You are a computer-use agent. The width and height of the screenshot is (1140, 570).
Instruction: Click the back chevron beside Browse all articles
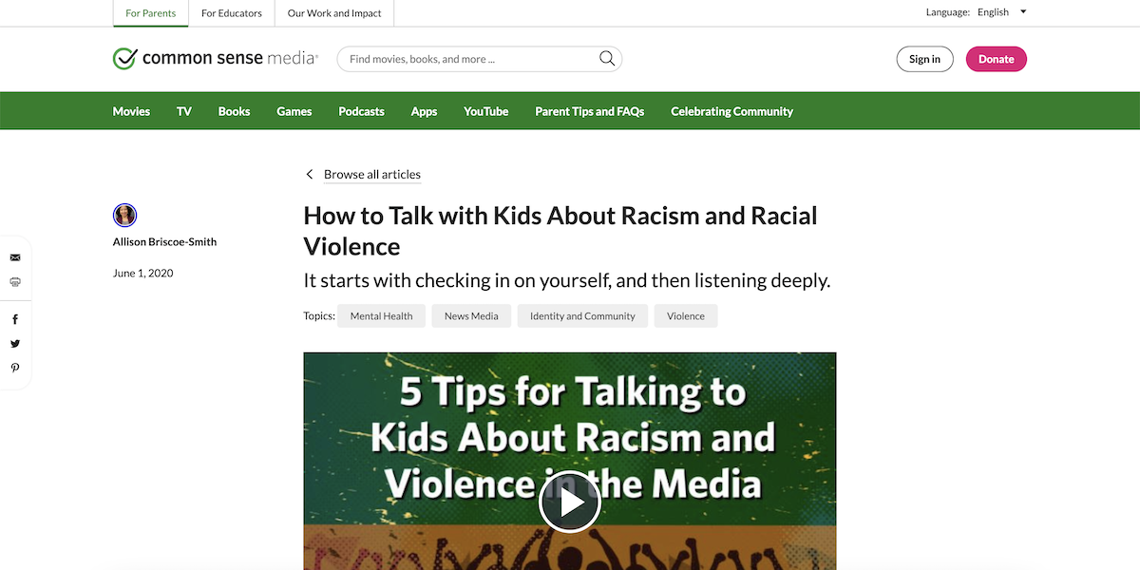coord(309,174)
